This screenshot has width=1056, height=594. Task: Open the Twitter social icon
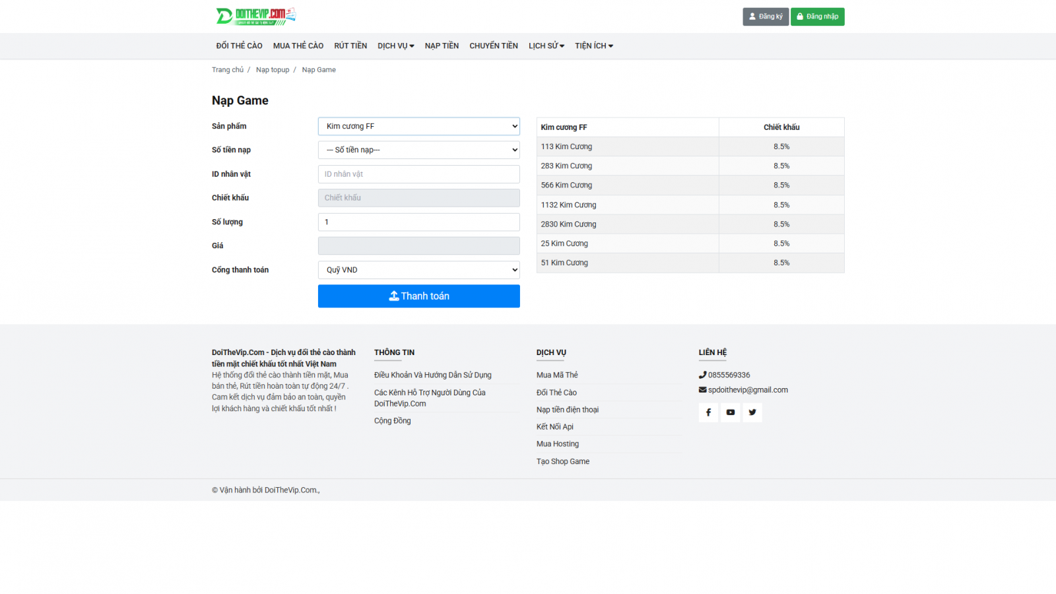(x=752, y=412)
